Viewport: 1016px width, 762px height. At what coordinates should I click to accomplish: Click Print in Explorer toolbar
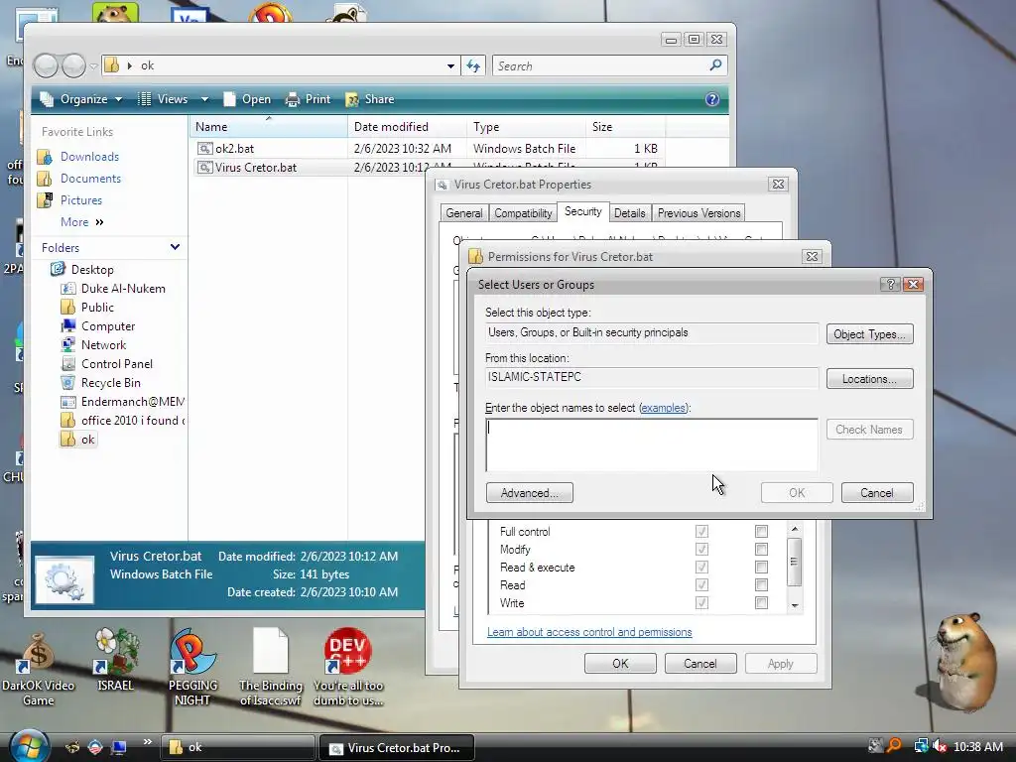tap(309, 99)
